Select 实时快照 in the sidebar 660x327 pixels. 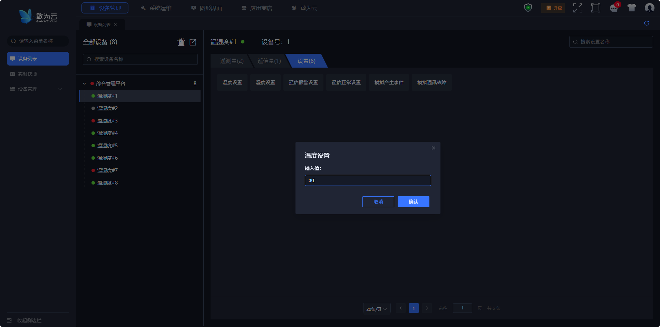click(38, 74)
